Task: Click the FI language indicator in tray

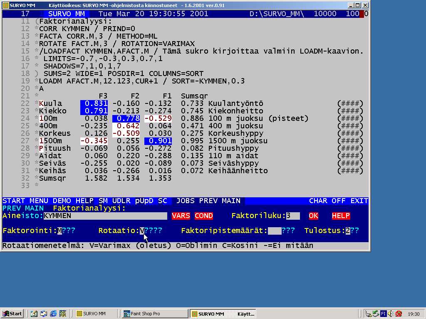Action: click(x=383, y=314)
